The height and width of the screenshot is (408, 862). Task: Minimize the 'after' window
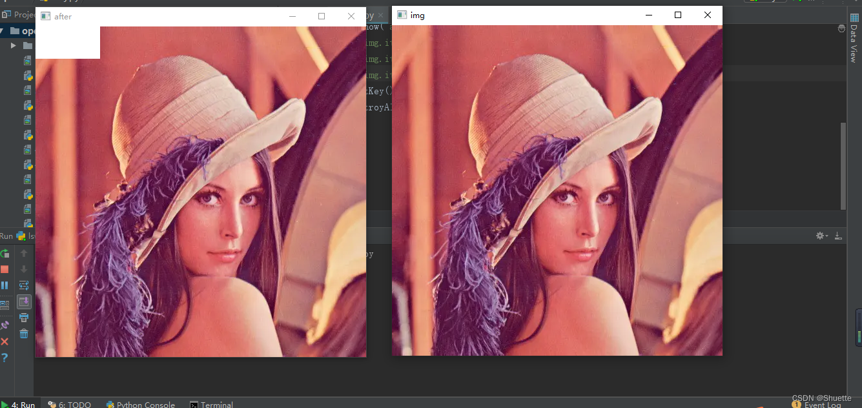pyautogui.click(x=292, y=16)
